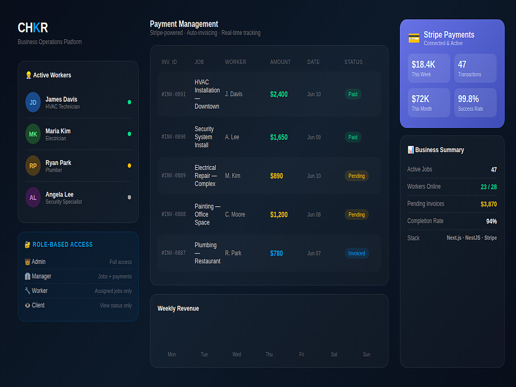Click the Sun label in Weekly Revenue
This screenshot has height=387, width=516.
366,354
